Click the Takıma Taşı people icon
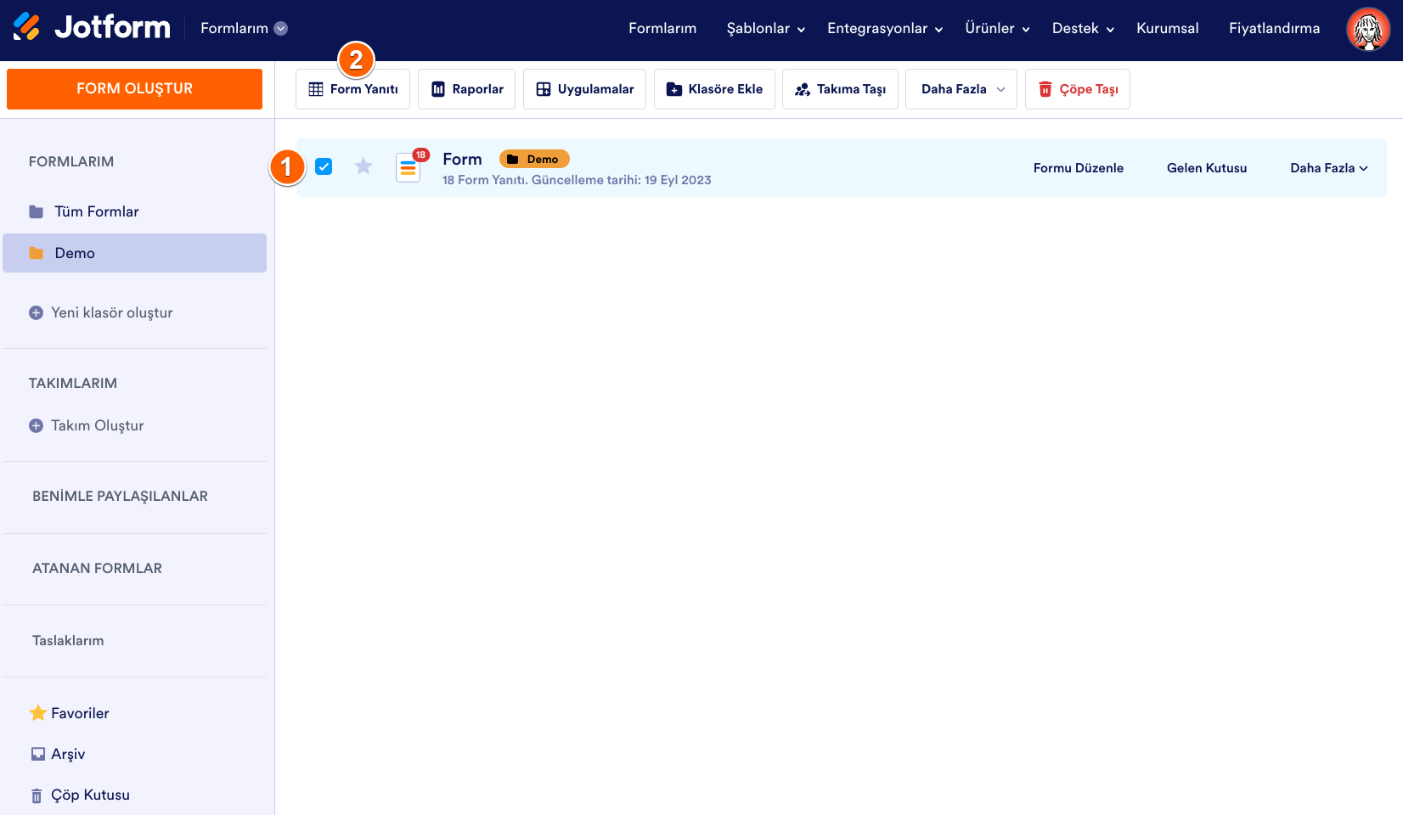The width and height of the screenshot is (1403, 815). pos(803,89)
